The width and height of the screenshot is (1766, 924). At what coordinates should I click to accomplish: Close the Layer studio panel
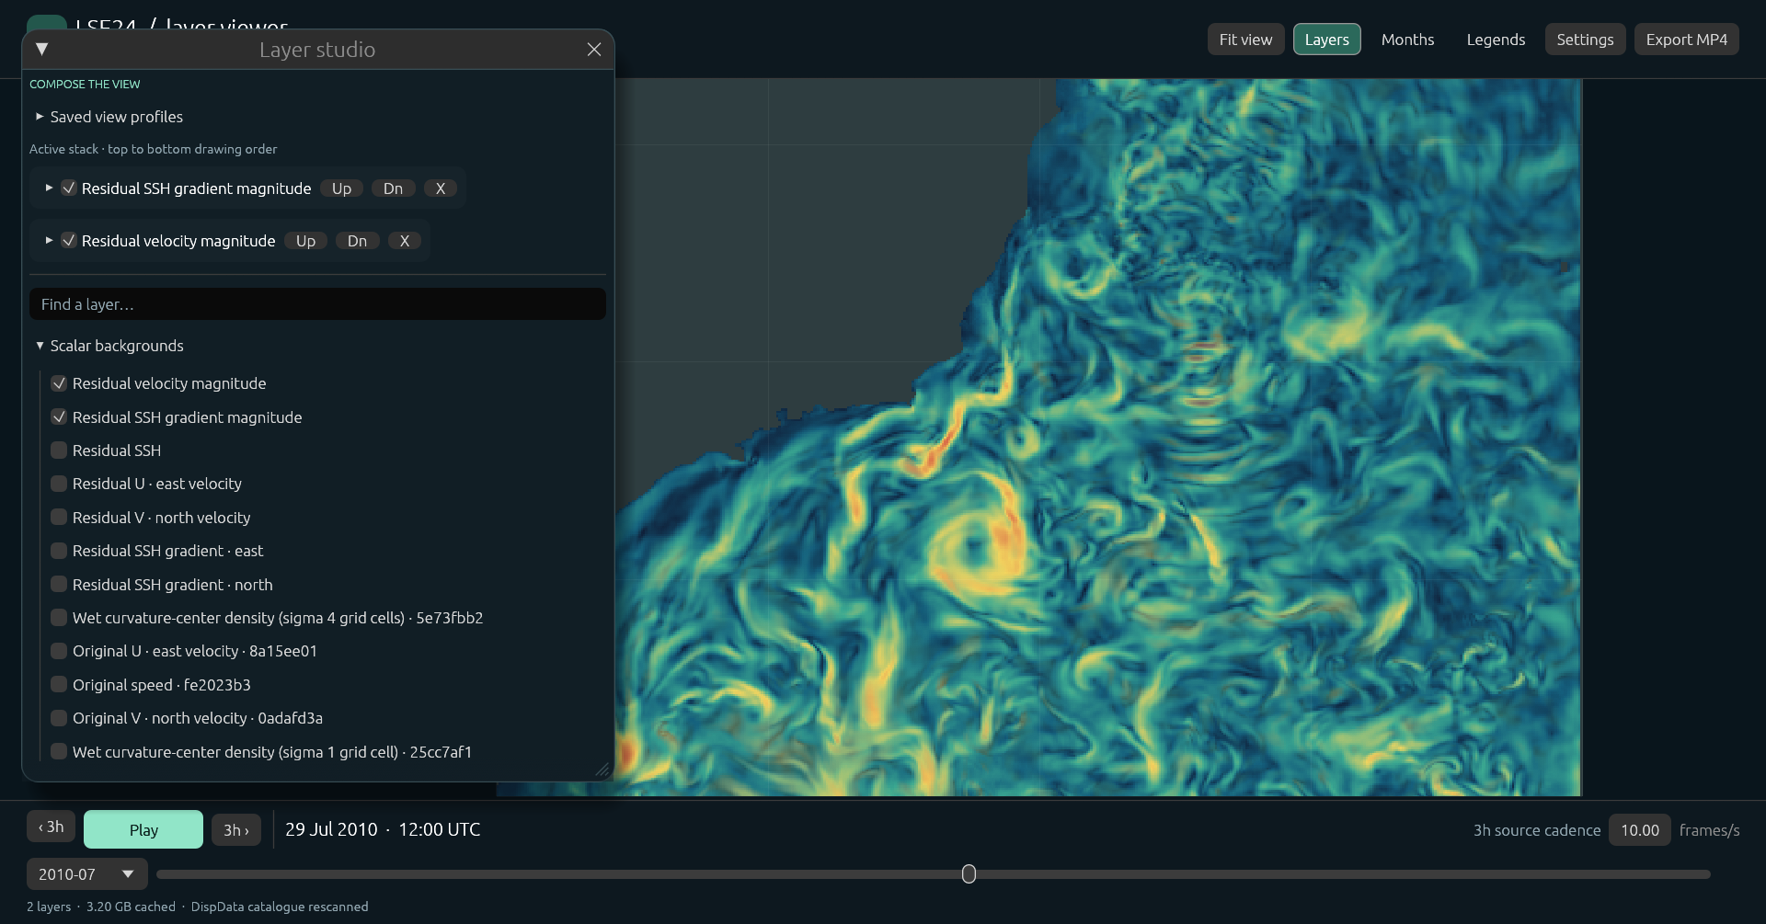594,50
